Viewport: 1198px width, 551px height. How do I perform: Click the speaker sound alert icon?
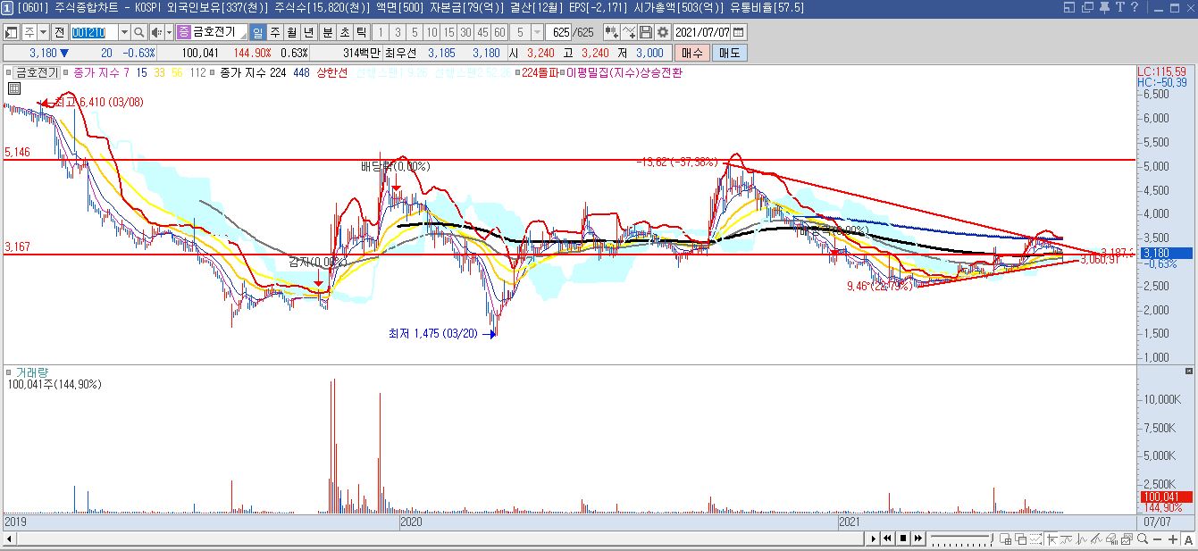(156, 32)
